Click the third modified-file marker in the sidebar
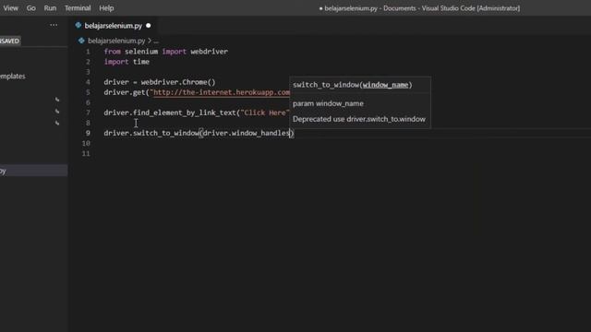 pos(57,123)
